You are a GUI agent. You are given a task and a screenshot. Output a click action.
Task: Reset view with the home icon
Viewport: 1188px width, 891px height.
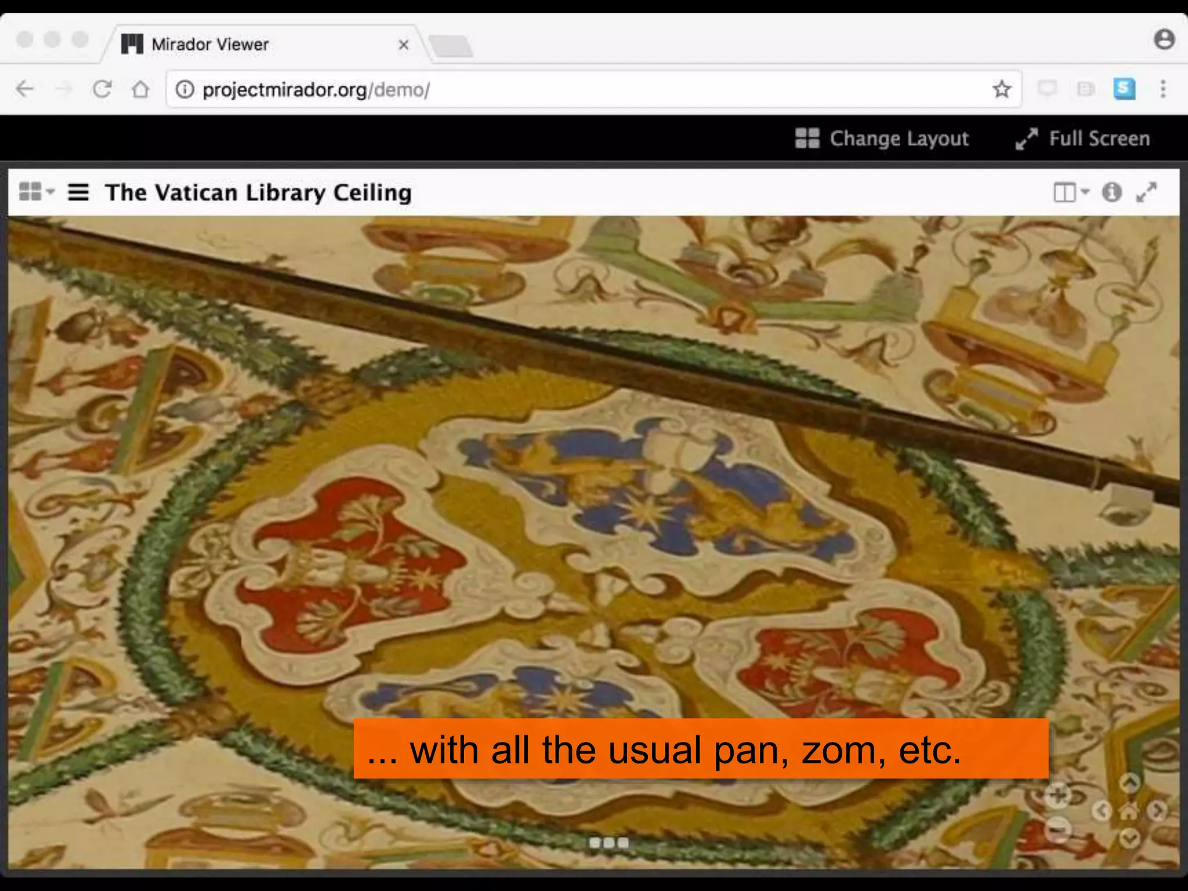click(x=1129, y=811)
